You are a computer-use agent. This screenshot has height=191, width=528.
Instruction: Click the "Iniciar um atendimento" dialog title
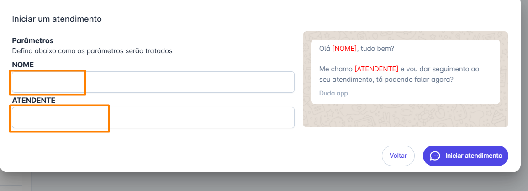pos(57,19)
